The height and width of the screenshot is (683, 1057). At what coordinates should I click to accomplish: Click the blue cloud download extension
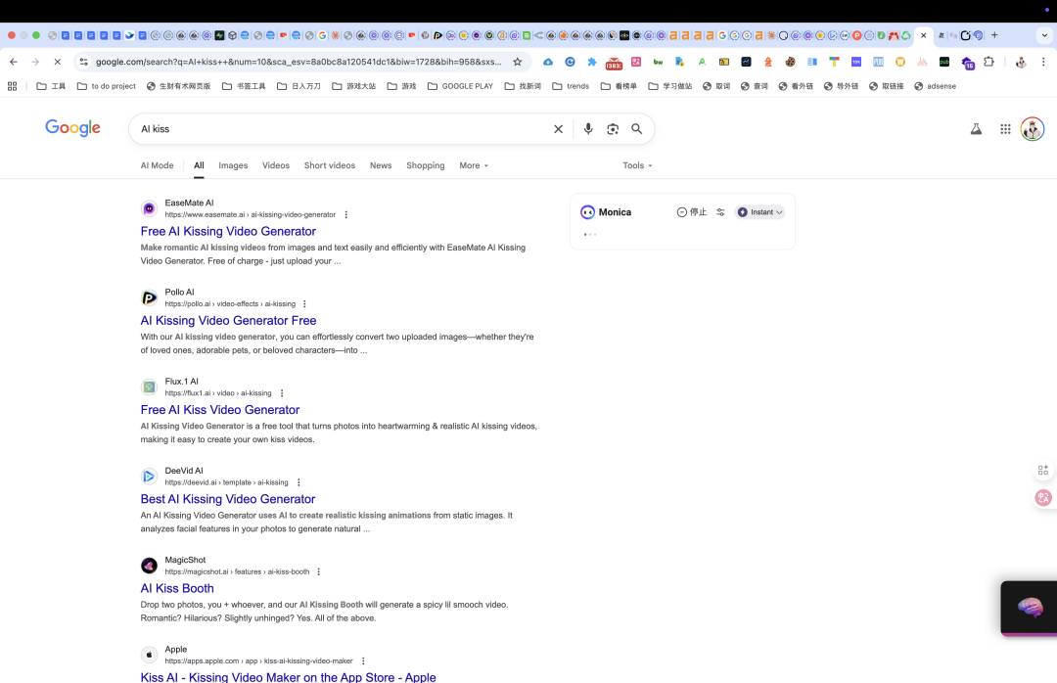pyautogui.click(x=548, y=62)
